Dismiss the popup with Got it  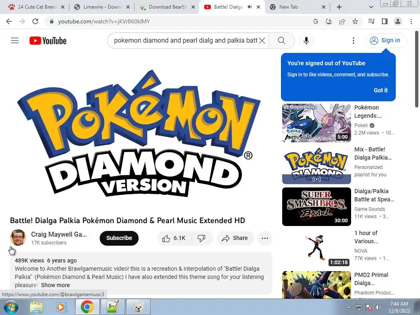[x=380, y=90]
